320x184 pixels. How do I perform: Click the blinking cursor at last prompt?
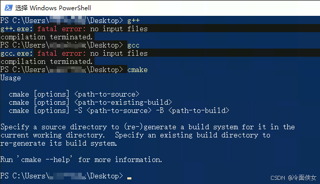129,178
